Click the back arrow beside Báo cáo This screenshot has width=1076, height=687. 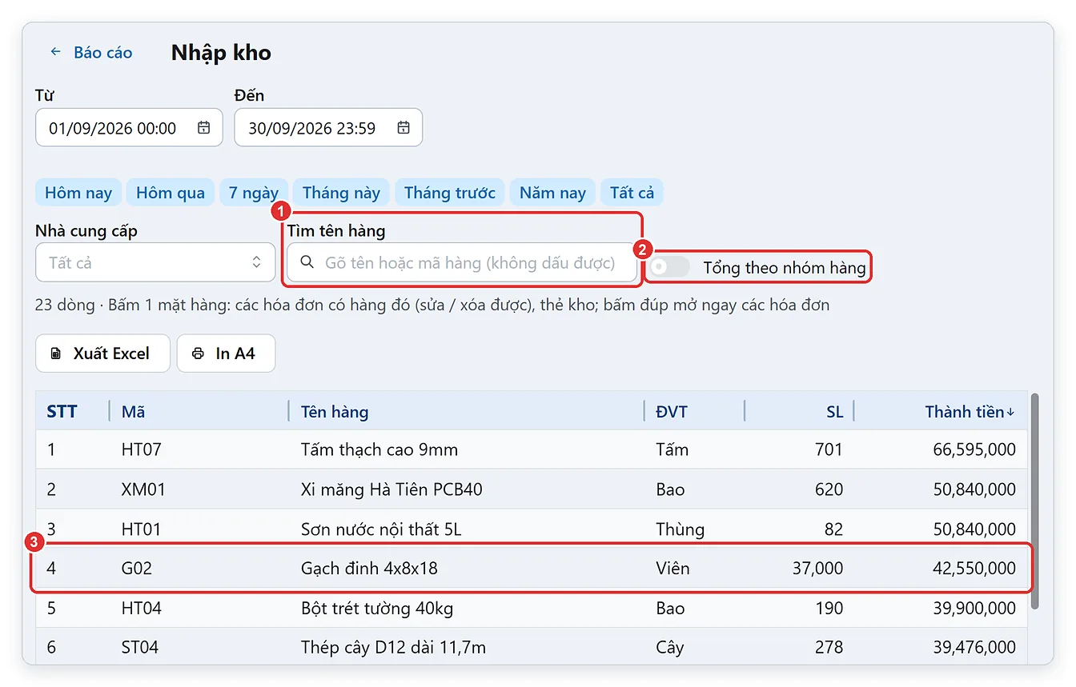pos(55,52)
